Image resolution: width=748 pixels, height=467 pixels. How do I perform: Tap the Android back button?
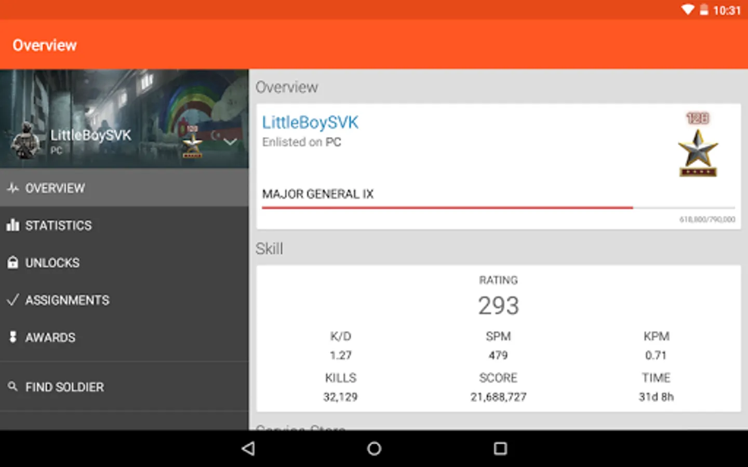[248, 448]
